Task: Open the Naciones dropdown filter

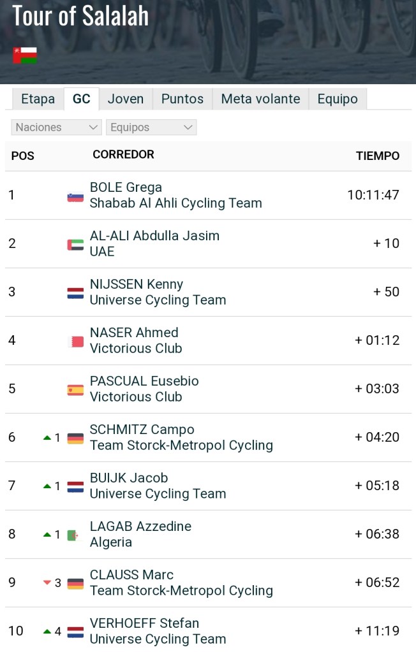Action: pos(56,127)
